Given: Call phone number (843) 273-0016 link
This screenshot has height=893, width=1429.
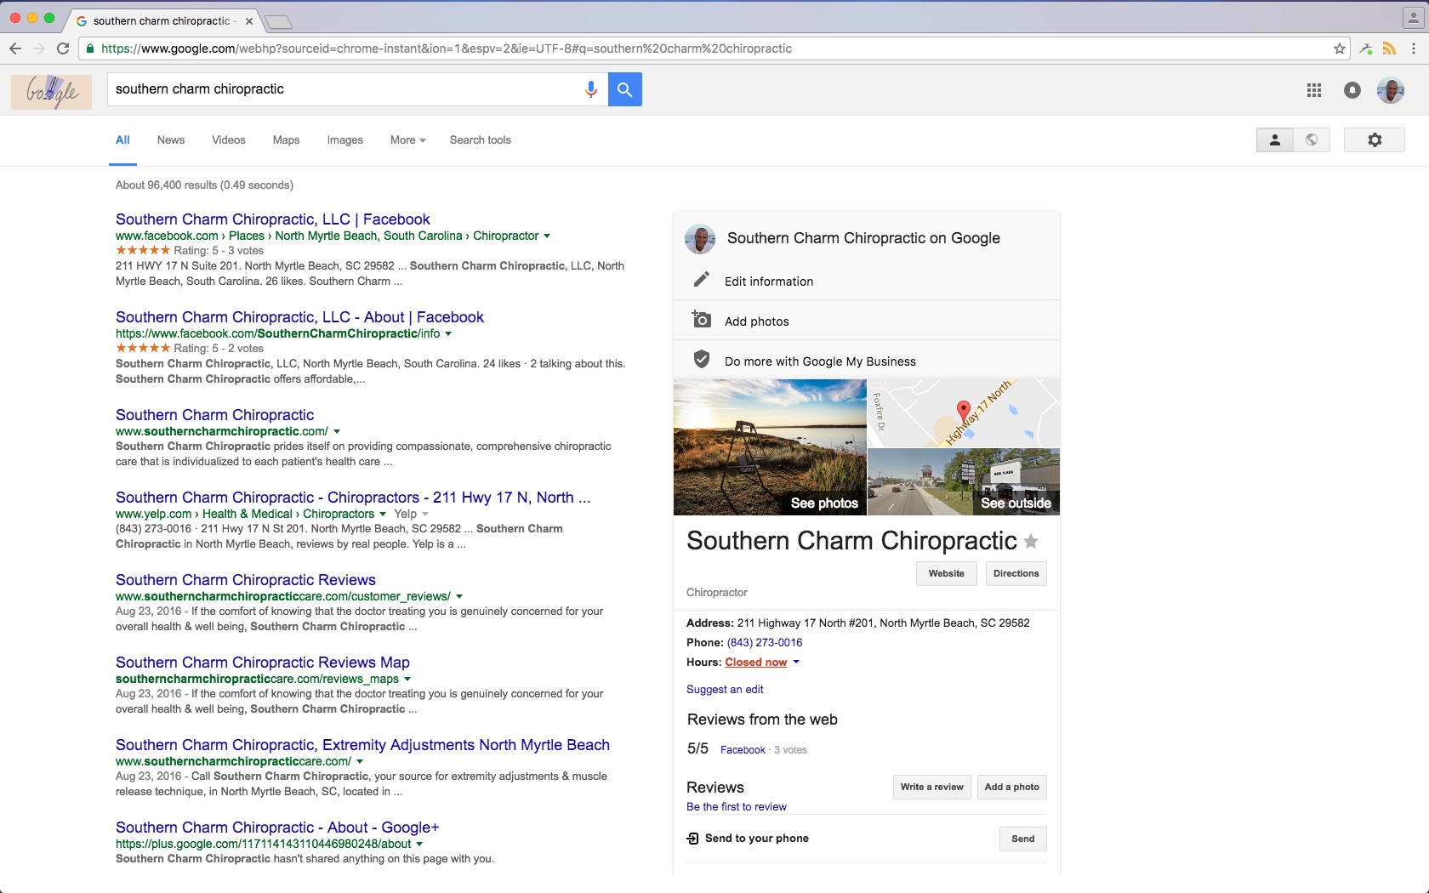Looking at the screenshot, I should 765,643.
